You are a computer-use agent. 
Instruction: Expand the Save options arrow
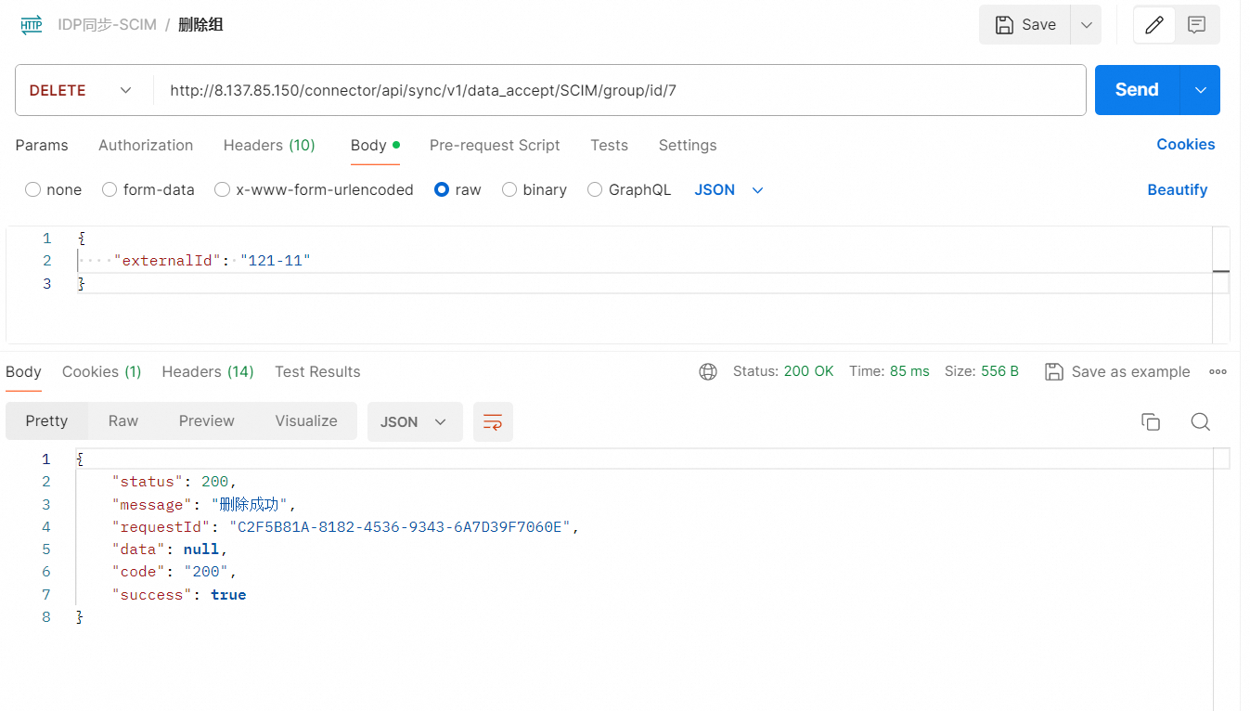pos(1086,25)
